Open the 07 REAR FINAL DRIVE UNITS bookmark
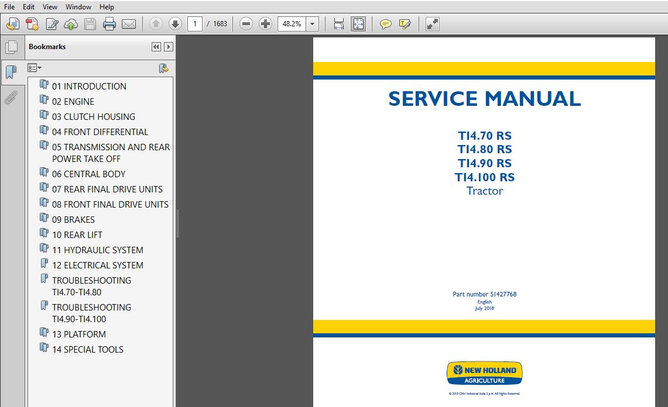The height and width of the screenshot is (407, 668). tap(107, 189)
